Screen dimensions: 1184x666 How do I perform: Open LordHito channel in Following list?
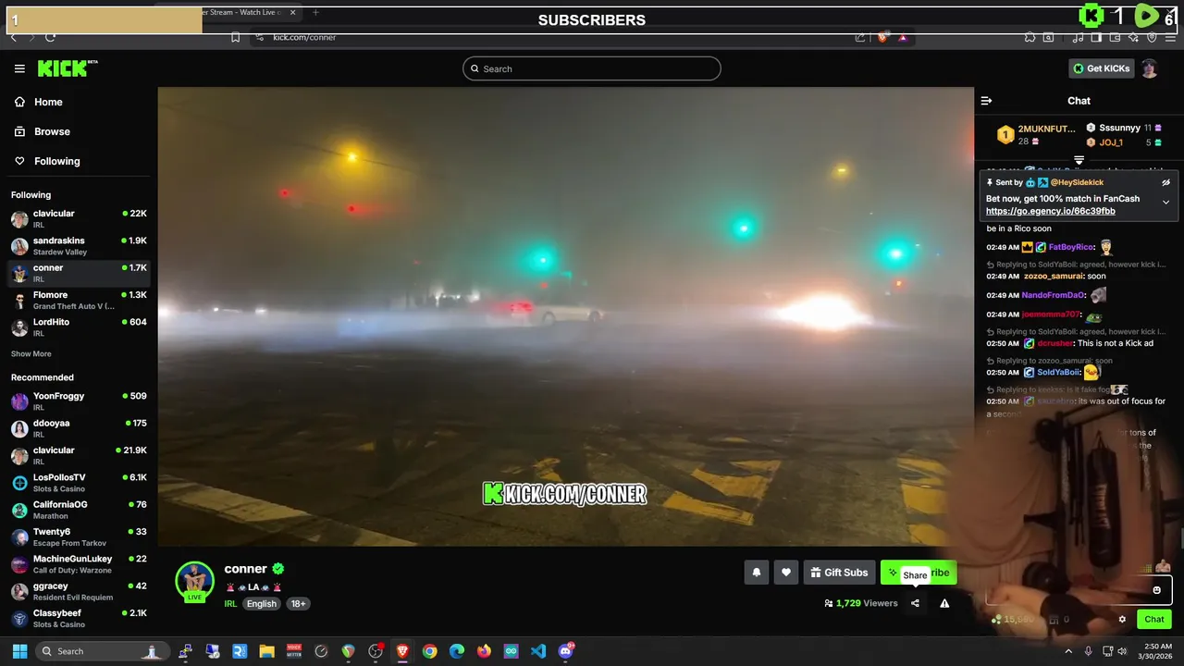tap(79, 327)
